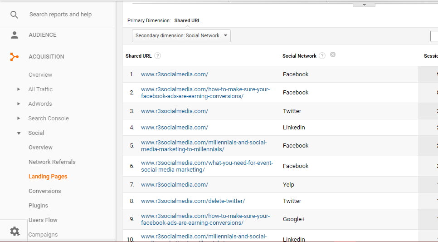
Task: Open Social Conversions report
Action: click(x=45, y=191)
